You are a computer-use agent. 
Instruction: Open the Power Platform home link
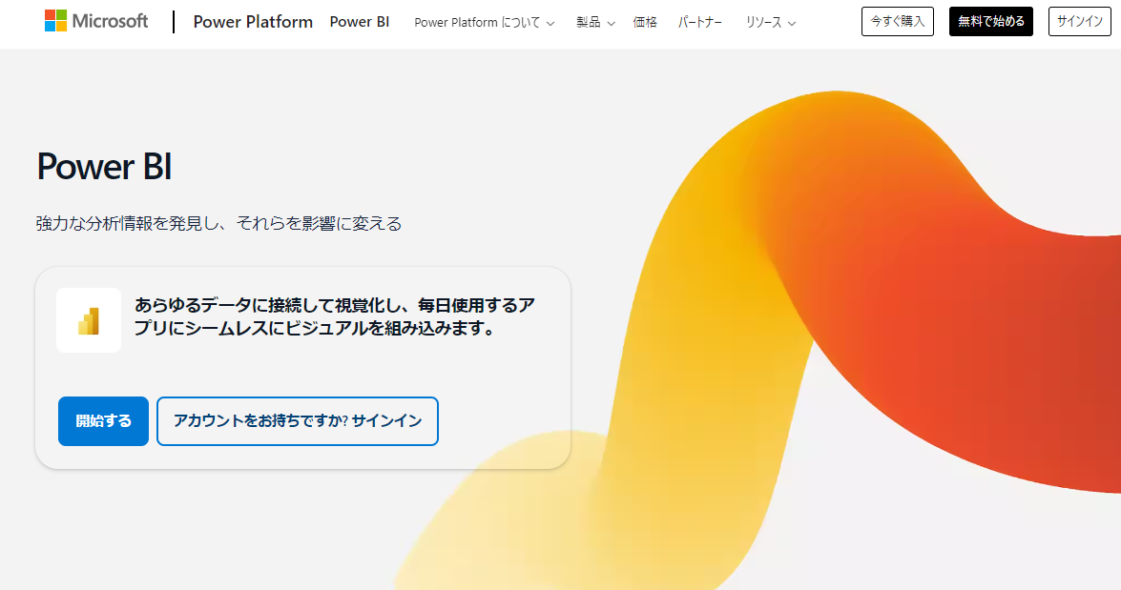click(x=253, y=22)
